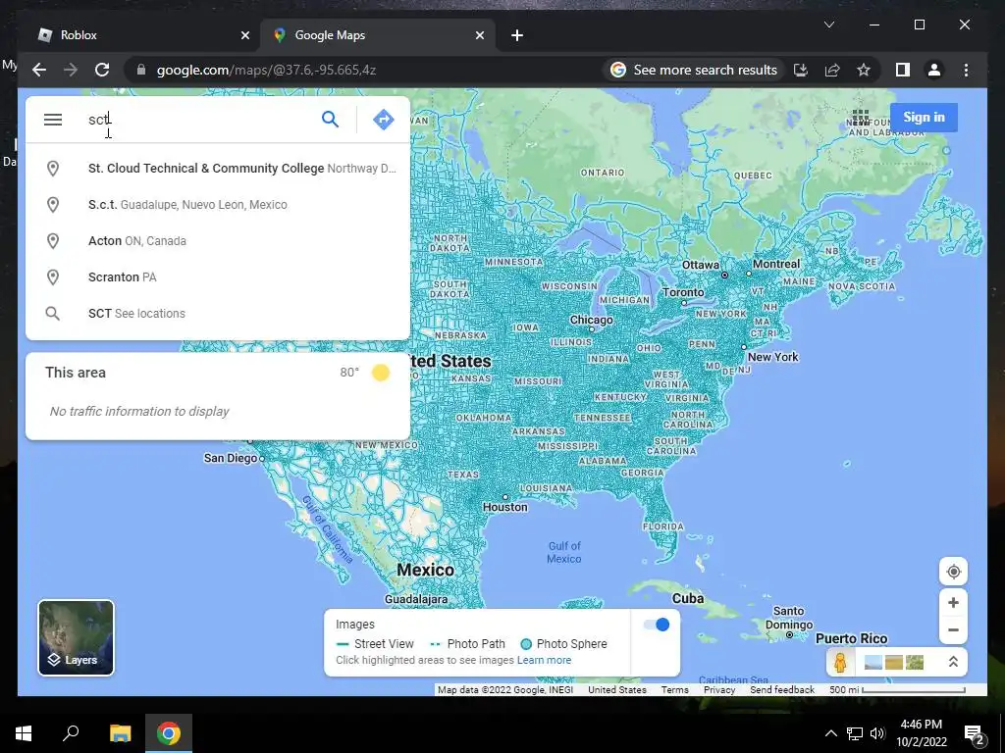Open Chrome tab search dropdown arrow
1005x753 pixels.
coord(828,25)
